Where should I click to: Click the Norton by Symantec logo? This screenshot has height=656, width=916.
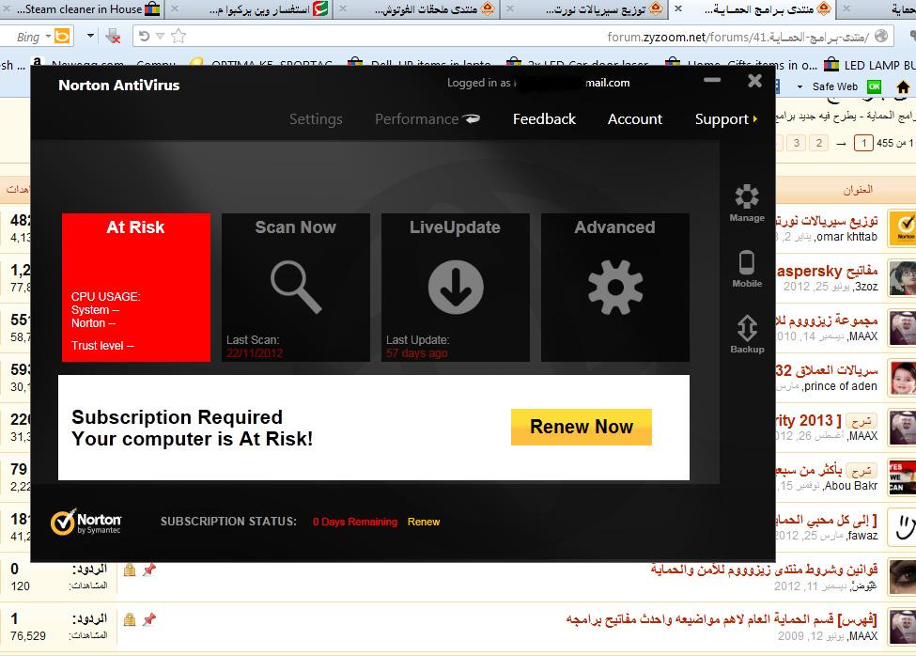pyautogui.click(x=85, y=523)
